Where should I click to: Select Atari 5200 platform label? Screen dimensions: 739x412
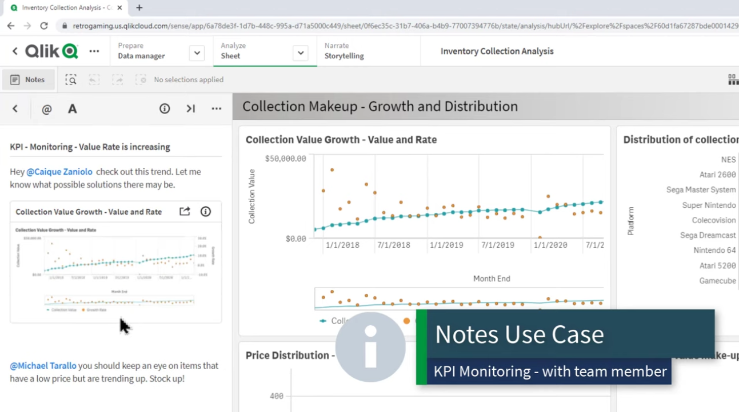717,265
